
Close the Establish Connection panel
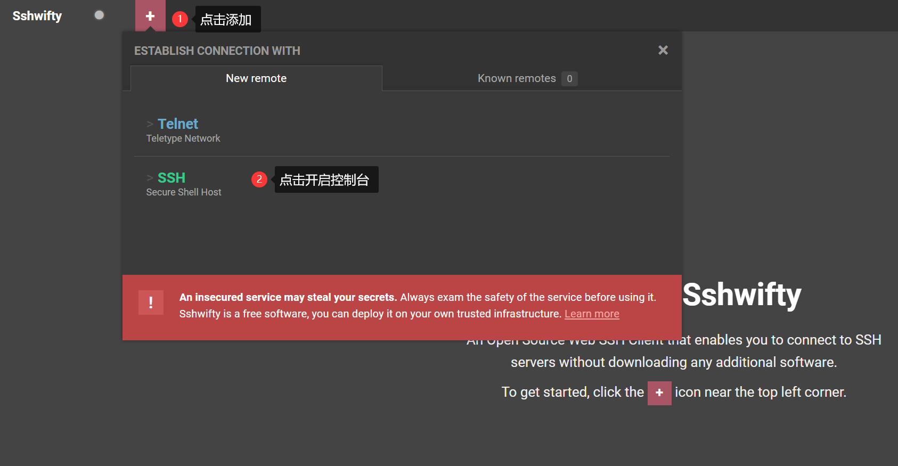[663, 50]
